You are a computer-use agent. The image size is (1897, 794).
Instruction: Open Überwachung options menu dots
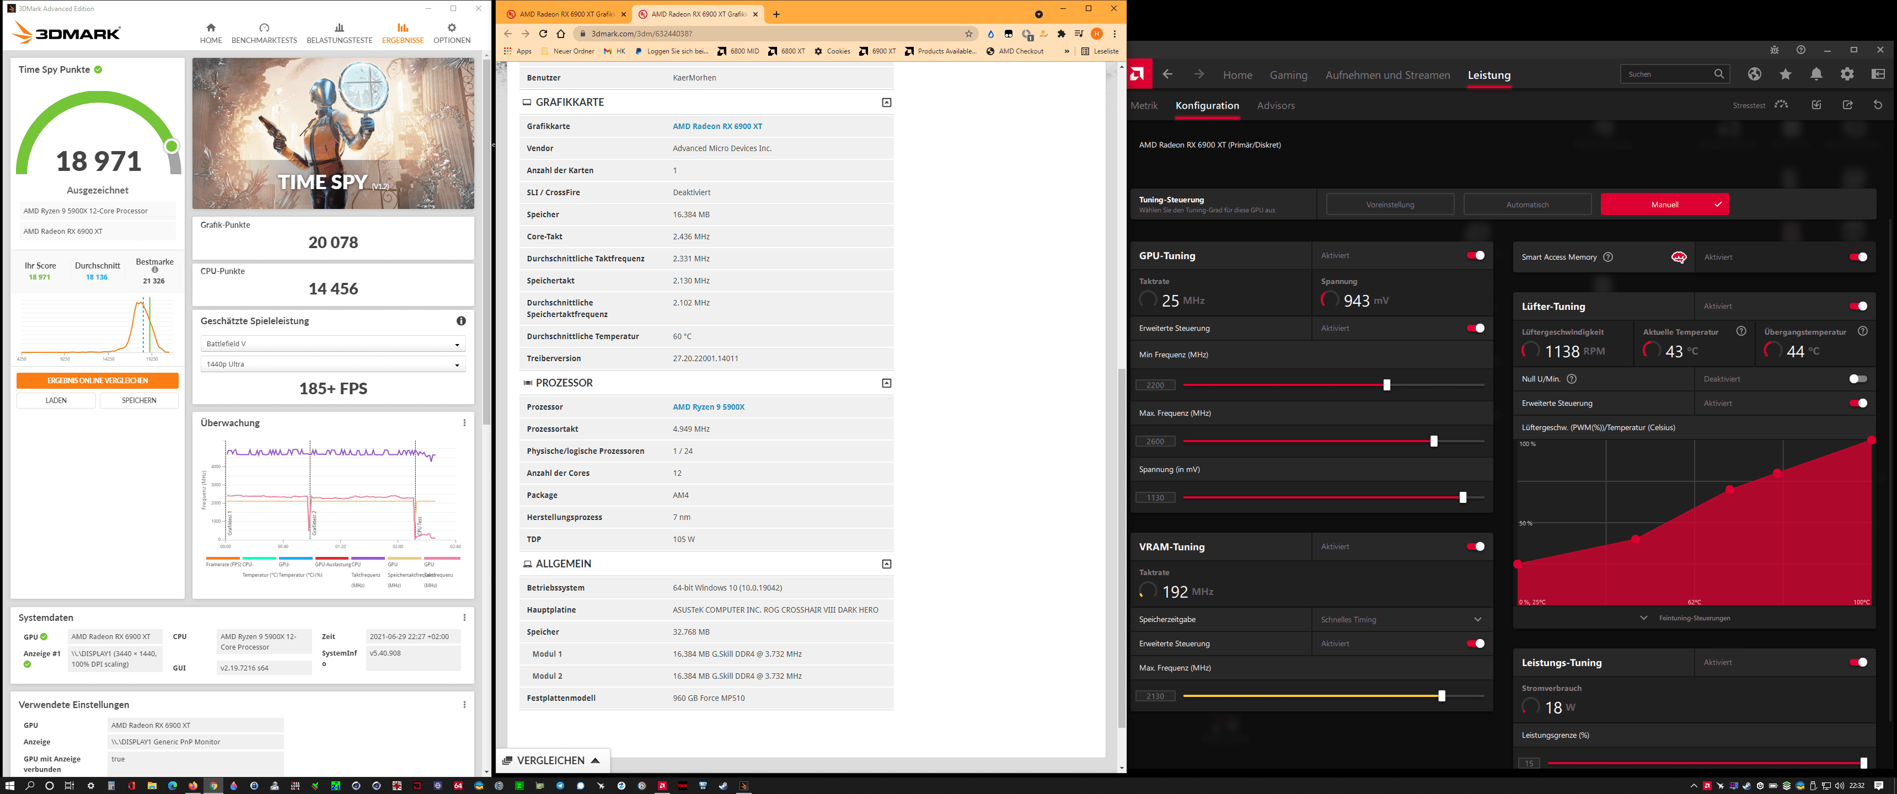(465, 423)
